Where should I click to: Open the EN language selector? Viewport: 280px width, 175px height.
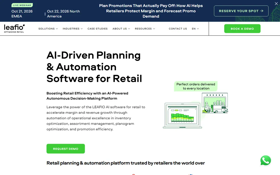pyautogui.click(x=195, y=29)
